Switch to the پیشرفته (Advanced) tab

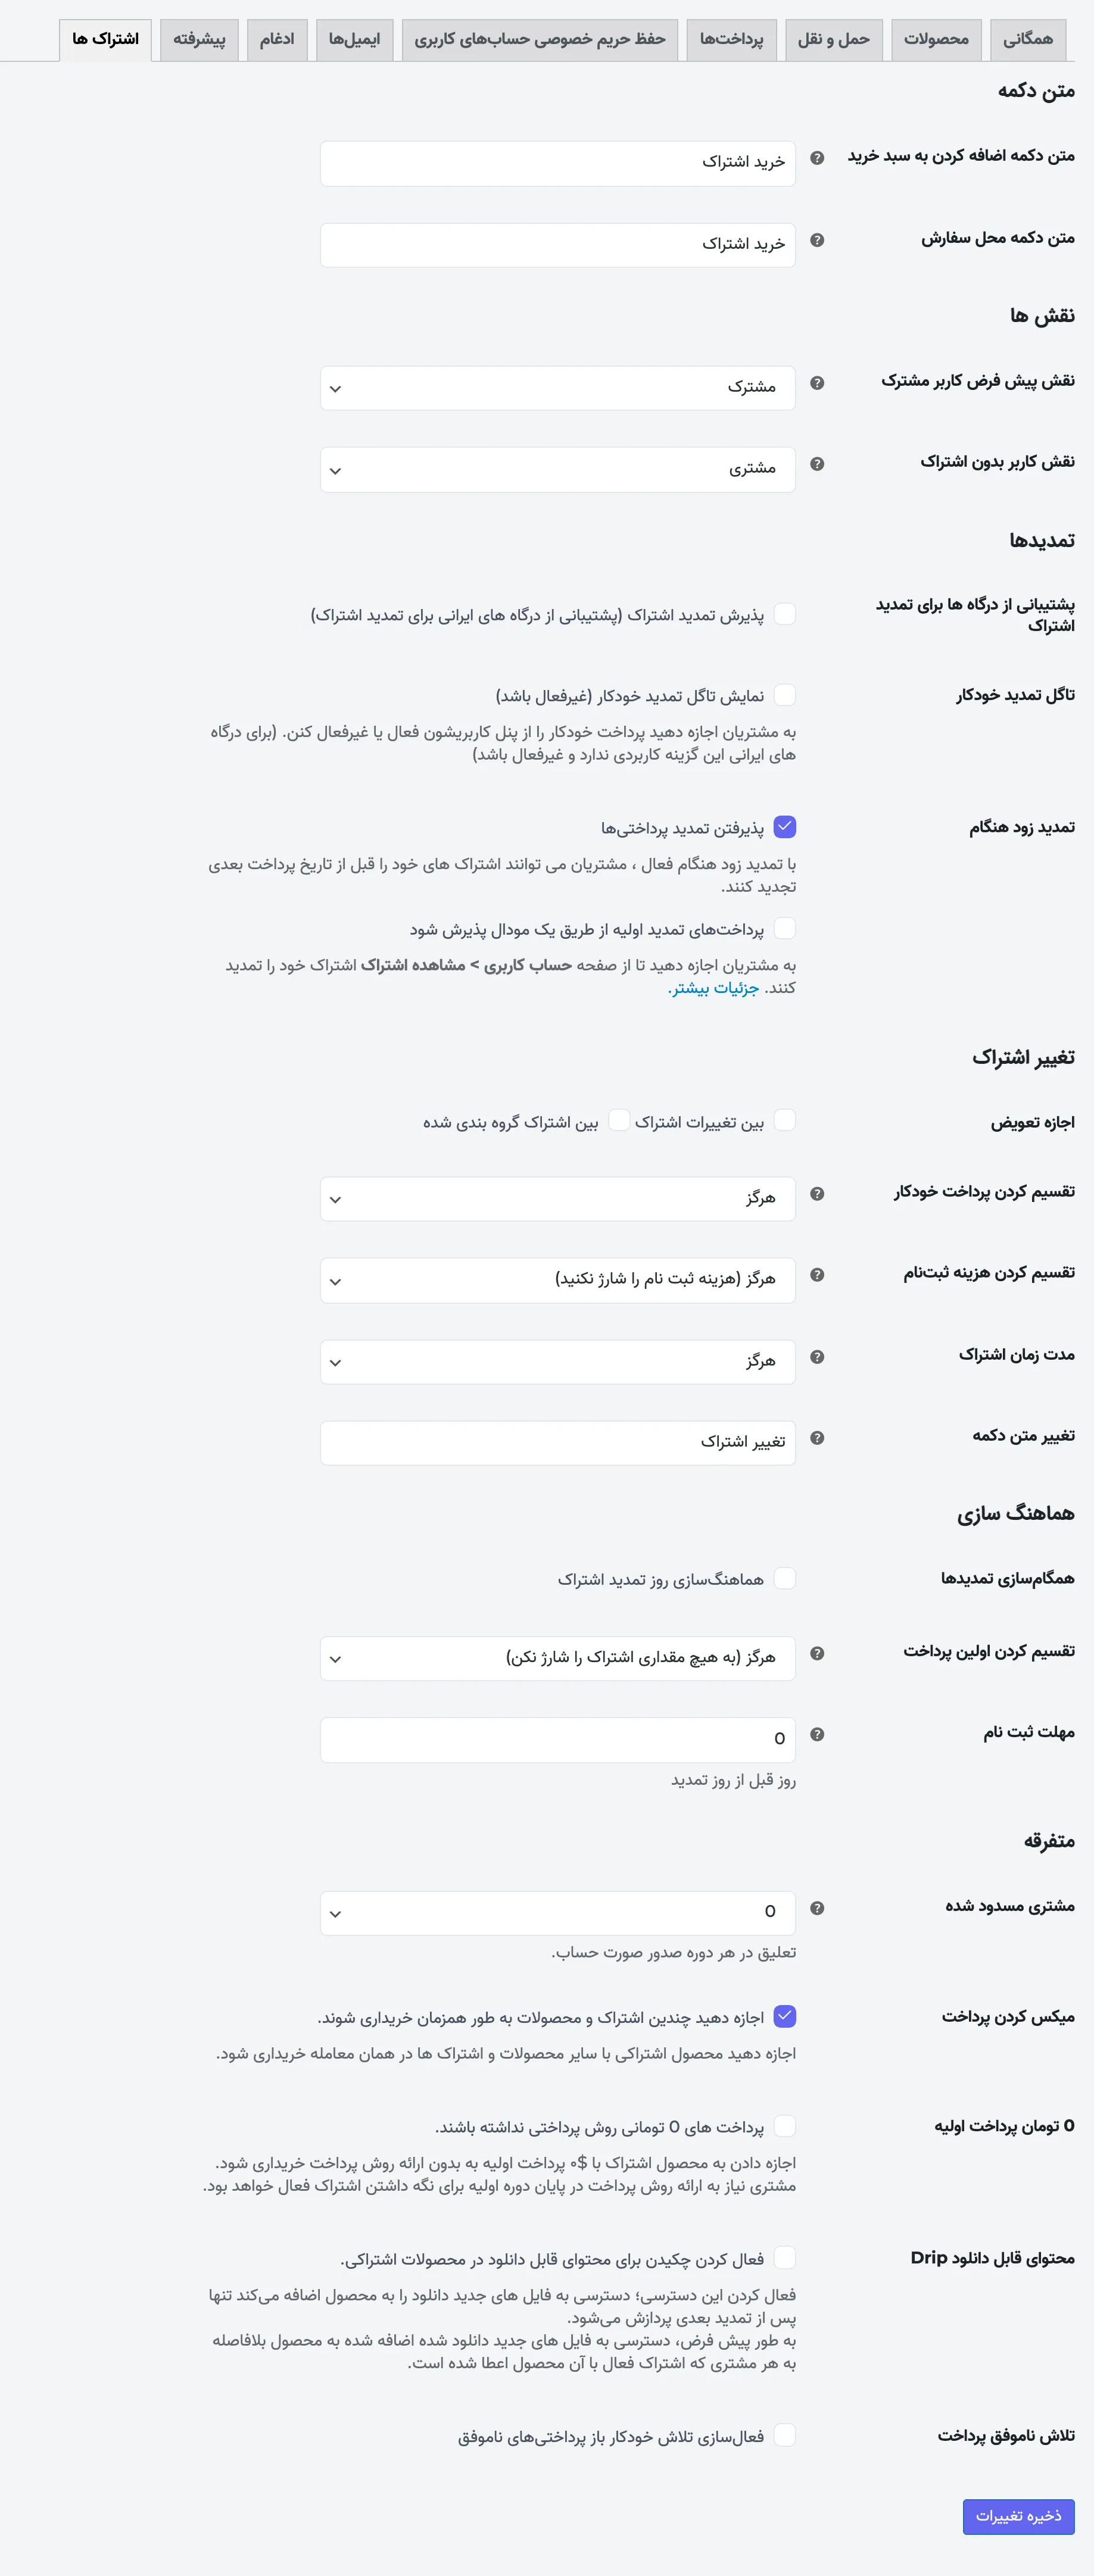[199, 40]
